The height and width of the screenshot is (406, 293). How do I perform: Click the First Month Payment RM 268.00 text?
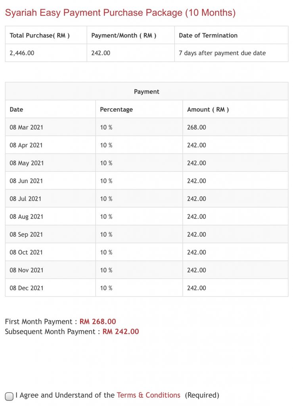point(60,322)
